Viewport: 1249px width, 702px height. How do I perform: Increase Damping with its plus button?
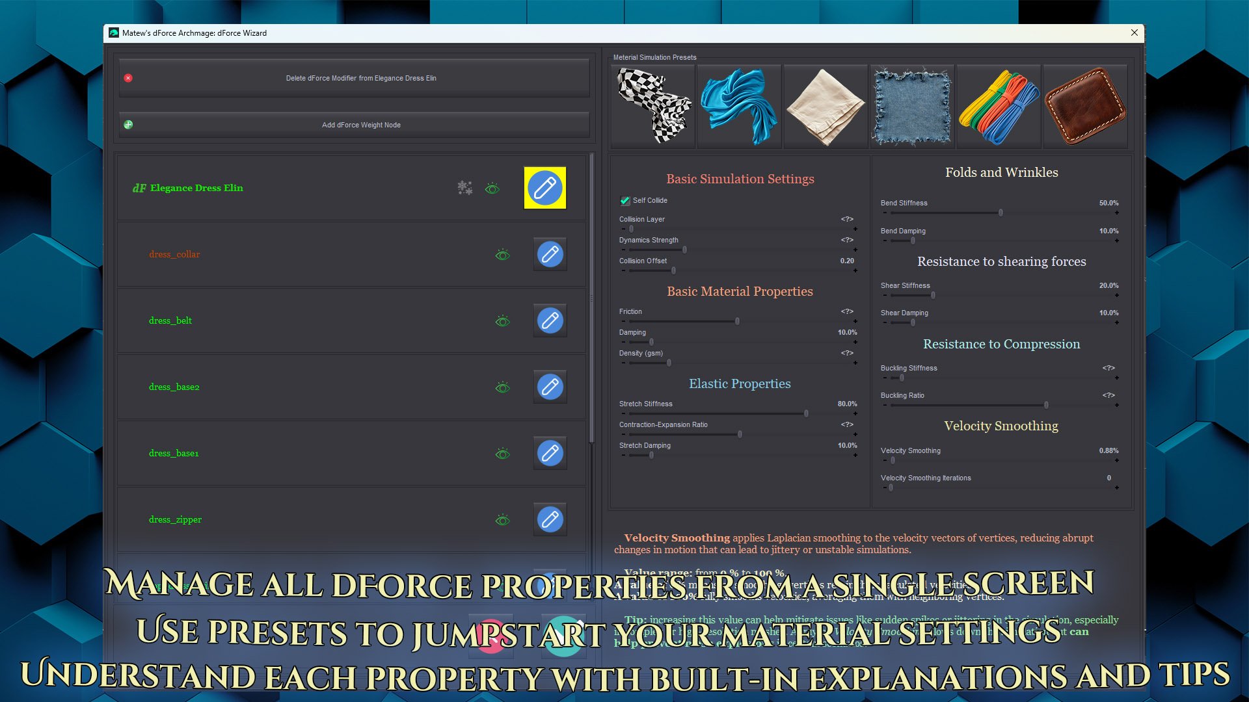(x=855, y=342)
